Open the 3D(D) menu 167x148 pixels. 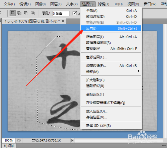click(118, 4)
